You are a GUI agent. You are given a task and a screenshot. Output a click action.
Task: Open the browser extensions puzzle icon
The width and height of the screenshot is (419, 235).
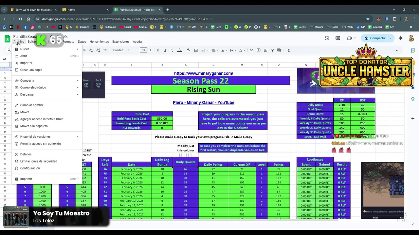coord(394,19)
